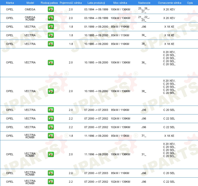Click the 01.1999 -> 09.2000 production date cell
This screenshot has height=186, width=198.
(96, 27)
